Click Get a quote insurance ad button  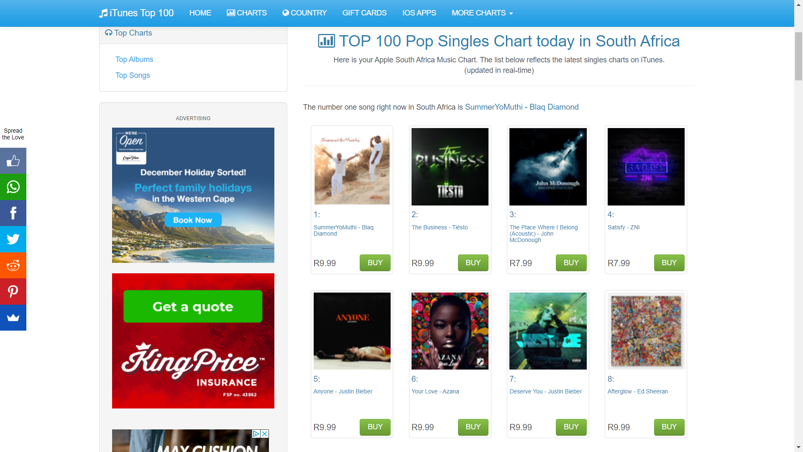coord(193,306)
